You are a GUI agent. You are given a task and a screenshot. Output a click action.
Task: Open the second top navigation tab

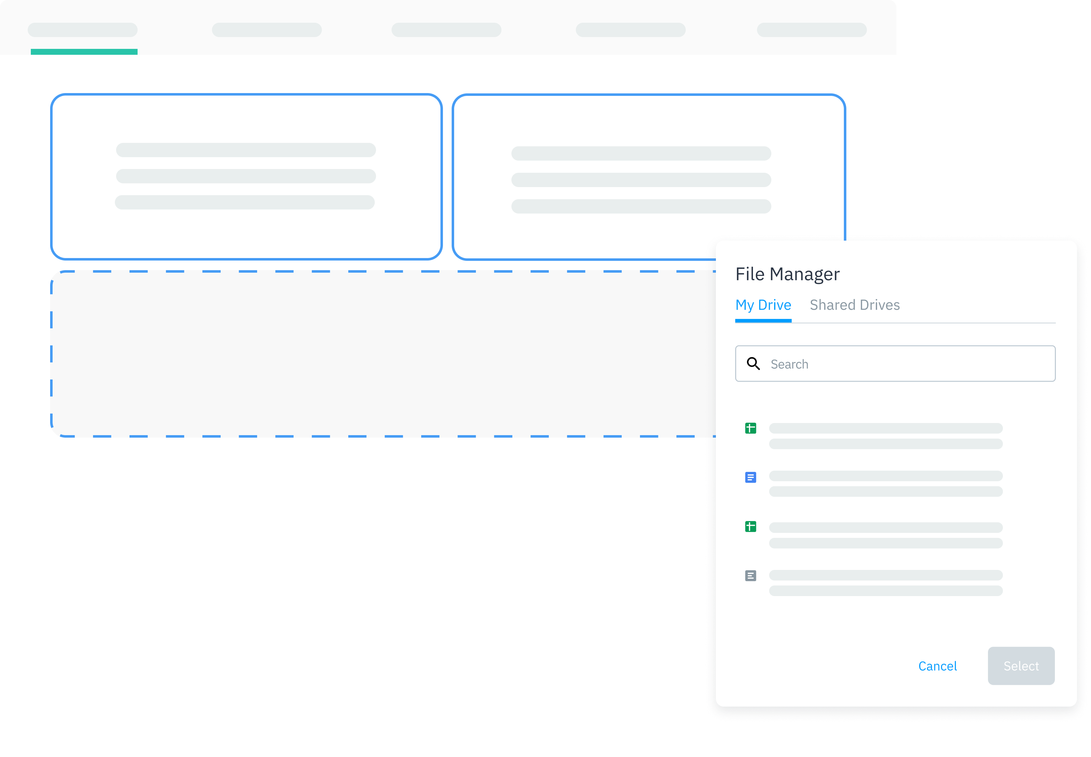[266, 30]
